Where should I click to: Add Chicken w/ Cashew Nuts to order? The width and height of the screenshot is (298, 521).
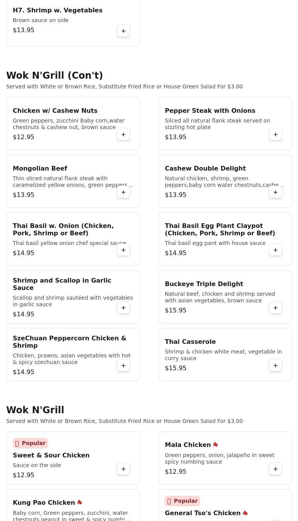123,135
